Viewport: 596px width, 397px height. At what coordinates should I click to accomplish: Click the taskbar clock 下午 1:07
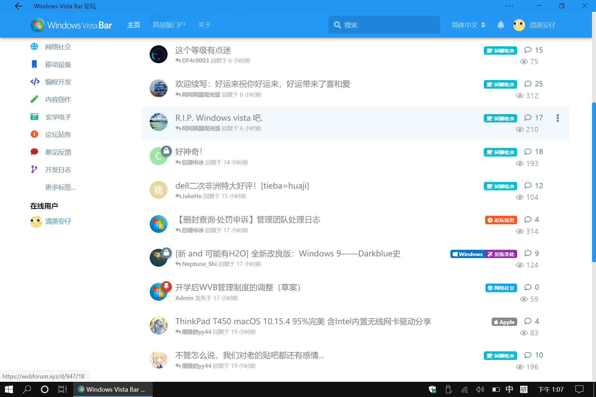coord(551,389)
